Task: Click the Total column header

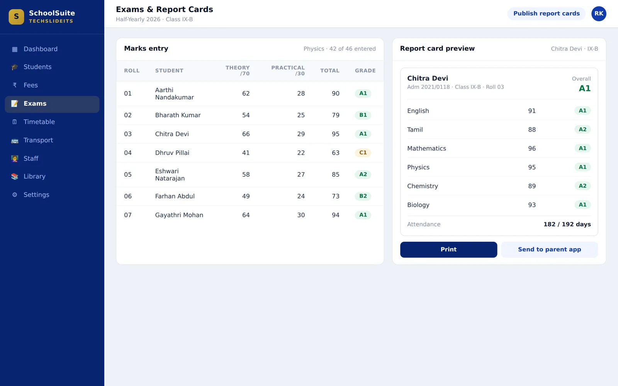Action: click(330, 71)
